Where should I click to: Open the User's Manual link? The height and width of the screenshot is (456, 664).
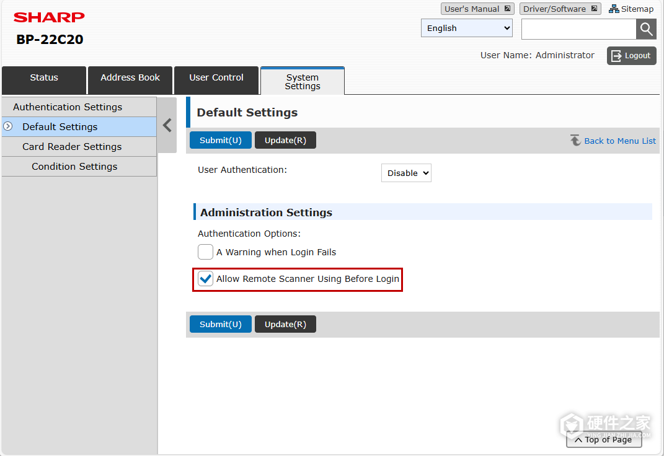[477, 9]
